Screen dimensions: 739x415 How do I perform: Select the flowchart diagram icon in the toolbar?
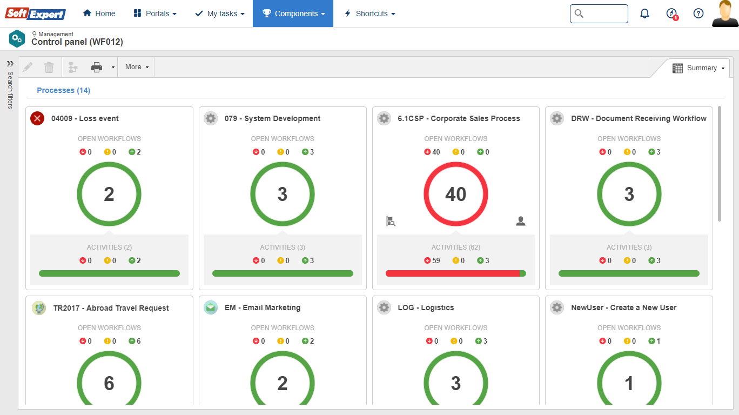pyautogui.click(x=73, y=66)
